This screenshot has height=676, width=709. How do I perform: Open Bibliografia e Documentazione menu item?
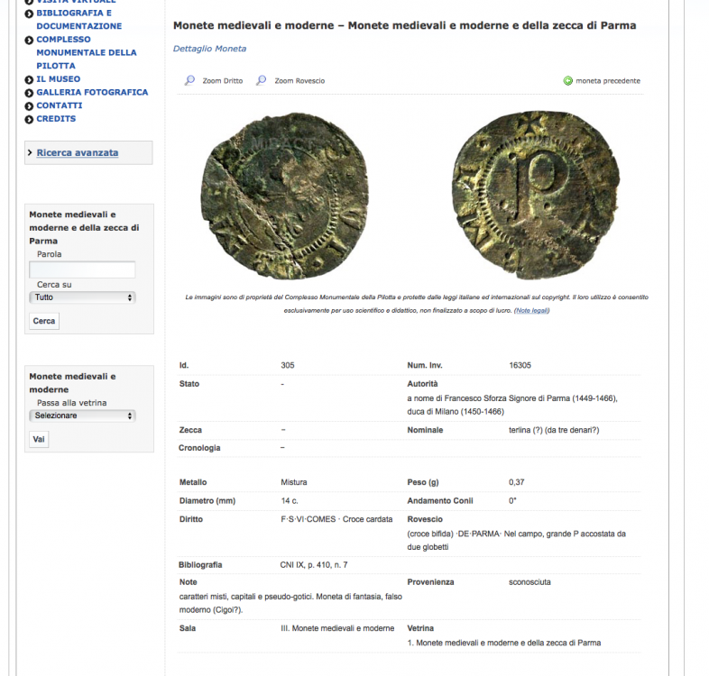tap(78, 20)
